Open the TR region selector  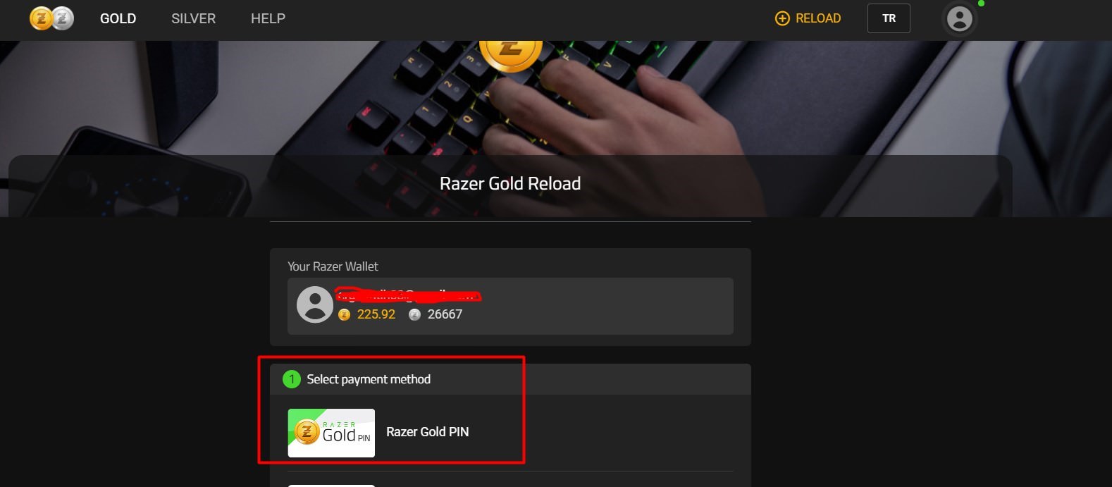(x=889, y=18)
